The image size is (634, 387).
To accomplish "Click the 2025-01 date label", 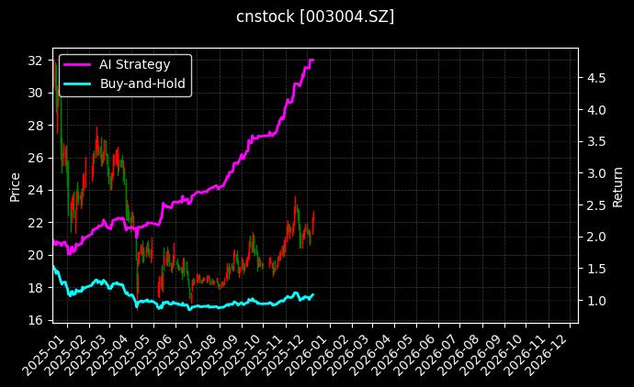I will point(43,355).
